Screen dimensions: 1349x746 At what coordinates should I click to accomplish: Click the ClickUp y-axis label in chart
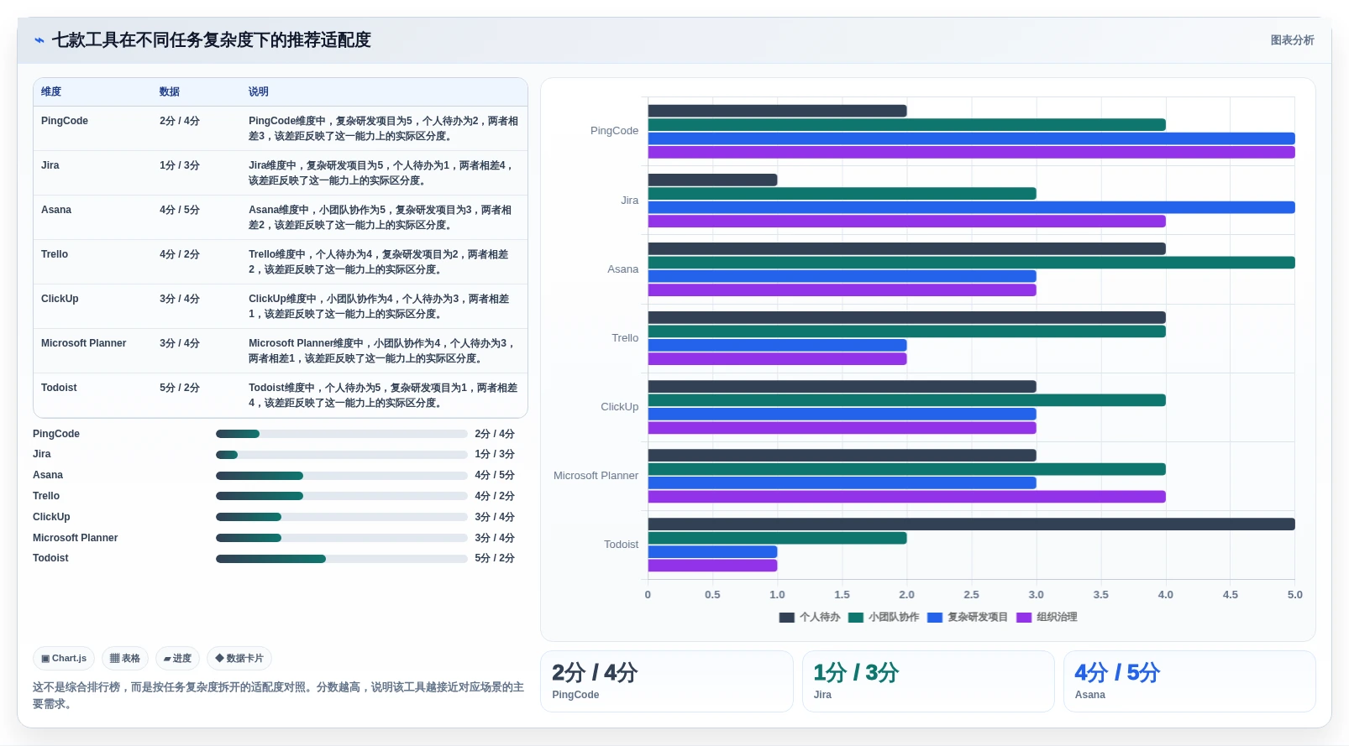620,407
